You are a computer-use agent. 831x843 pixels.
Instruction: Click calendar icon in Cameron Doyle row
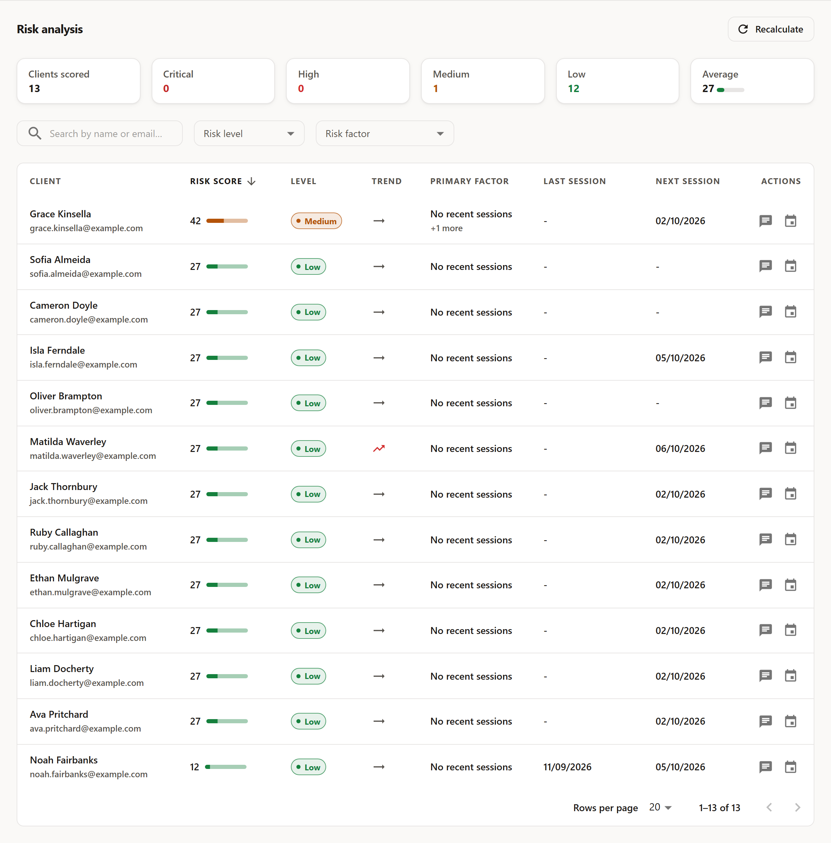coord(790,312)
